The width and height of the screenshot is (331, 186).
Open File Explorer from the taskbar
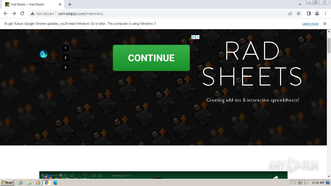click(x=29, y=183)
